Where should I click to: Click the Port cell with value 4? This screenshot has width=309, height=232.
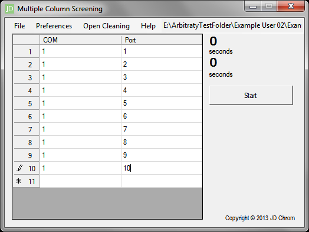pyautogui.click(x=162, y=90)
